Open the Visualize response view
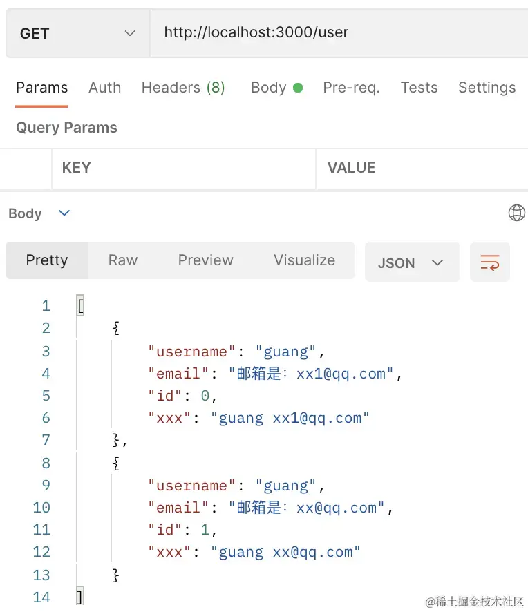 pos(304,260)
